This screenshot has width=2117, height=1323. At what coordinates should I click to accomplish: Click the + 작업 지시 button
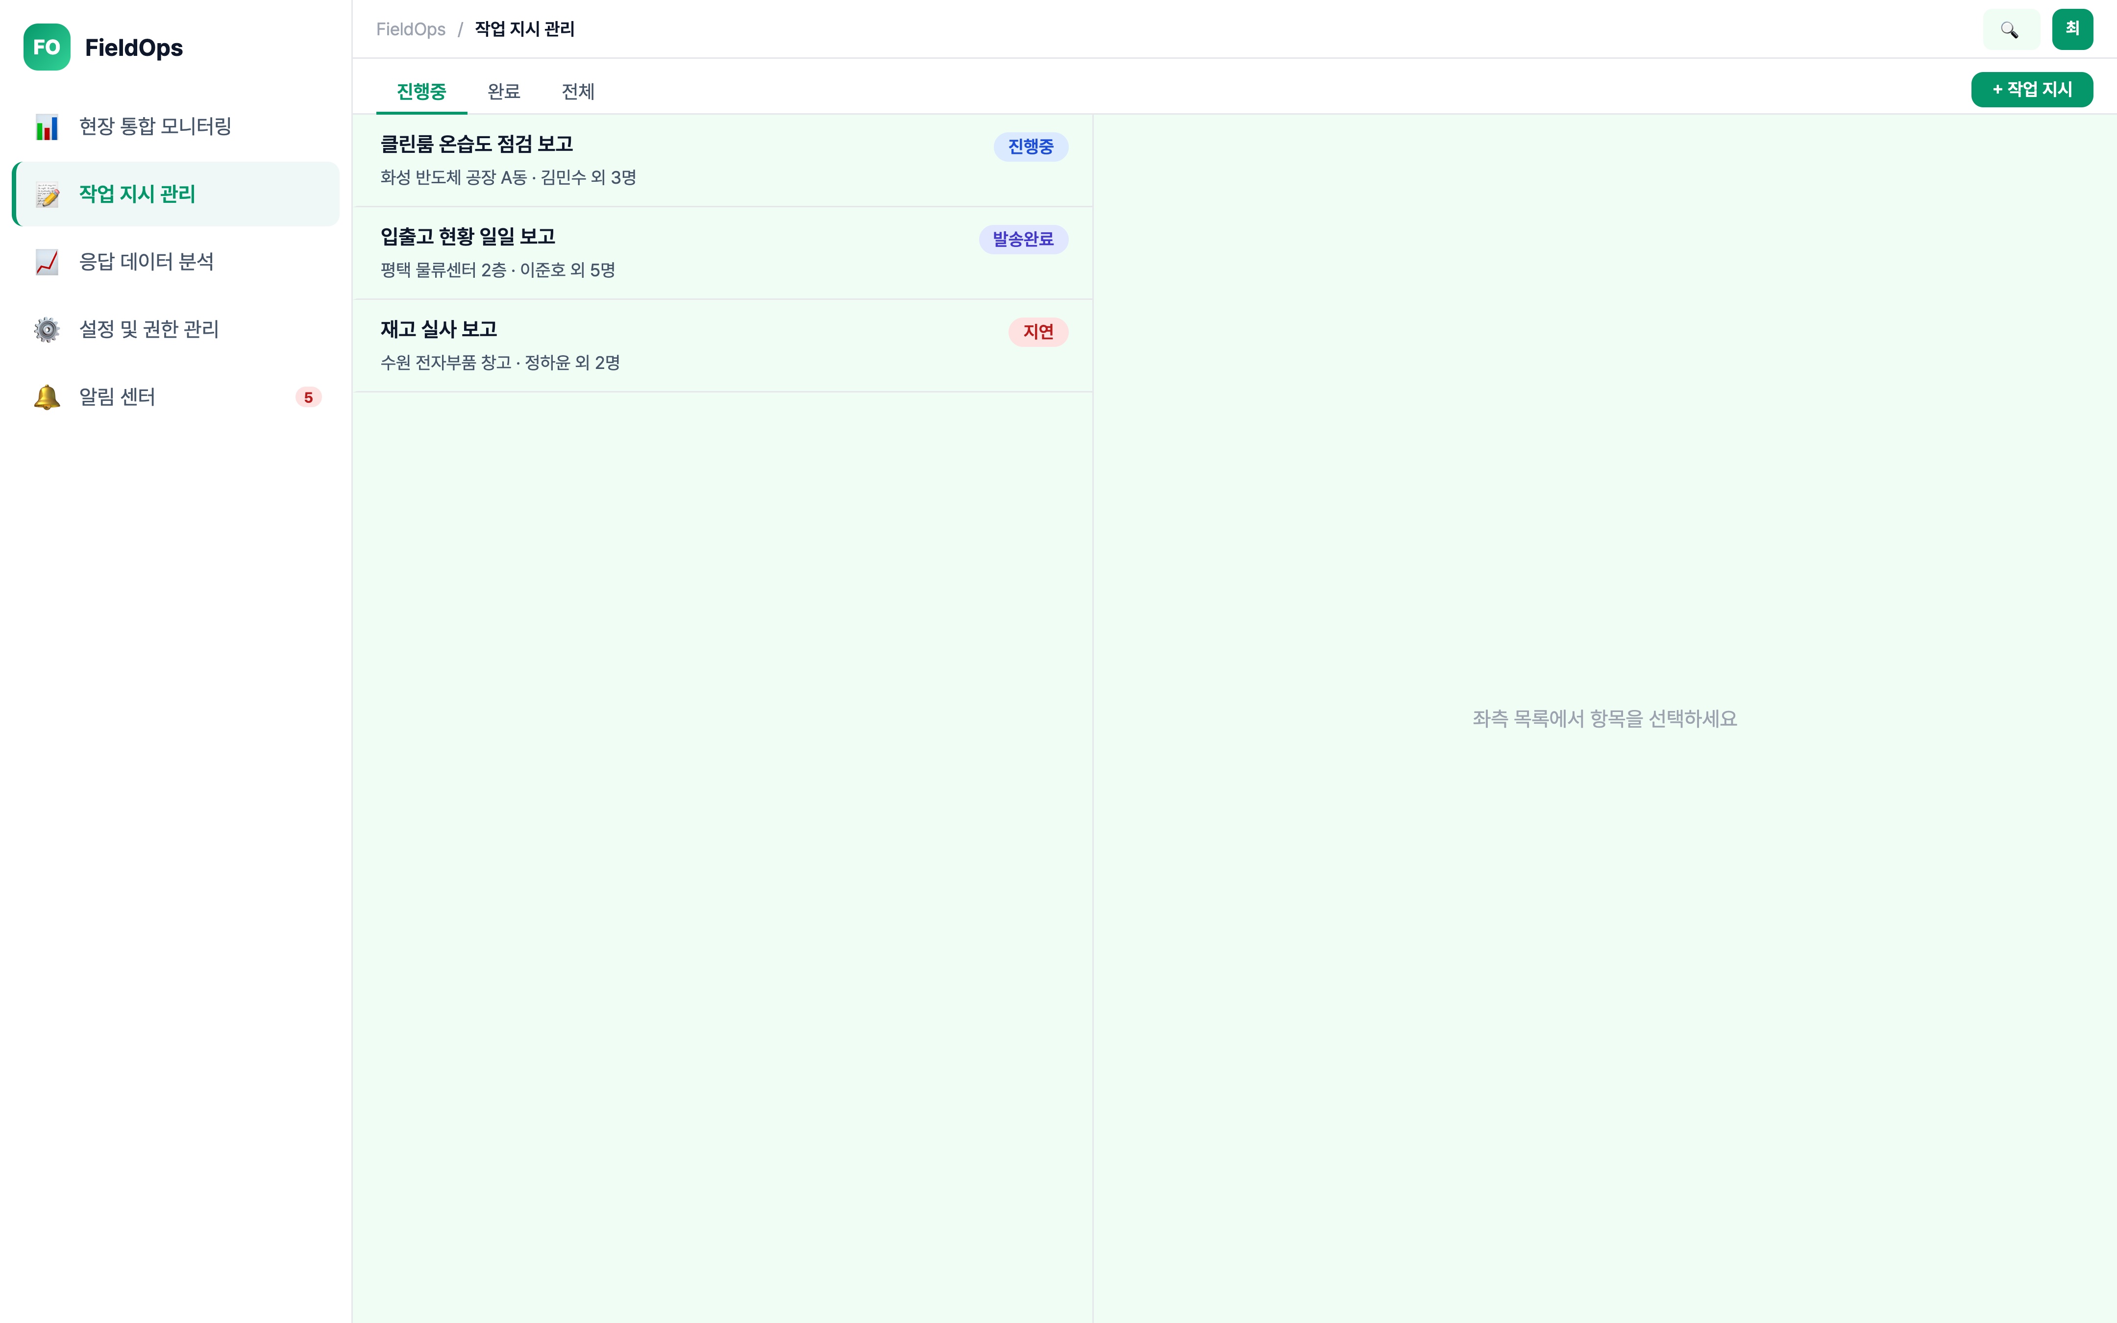click(2031, 88)
